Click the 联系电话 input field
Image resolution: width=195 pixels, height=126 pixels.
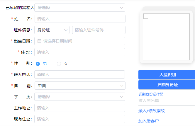(79, 74)
